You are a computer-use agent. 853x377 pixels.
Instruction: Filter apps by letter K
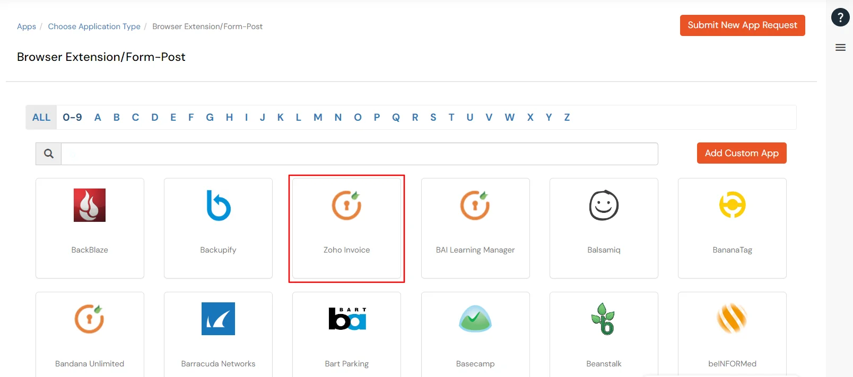tap(281, 118)
